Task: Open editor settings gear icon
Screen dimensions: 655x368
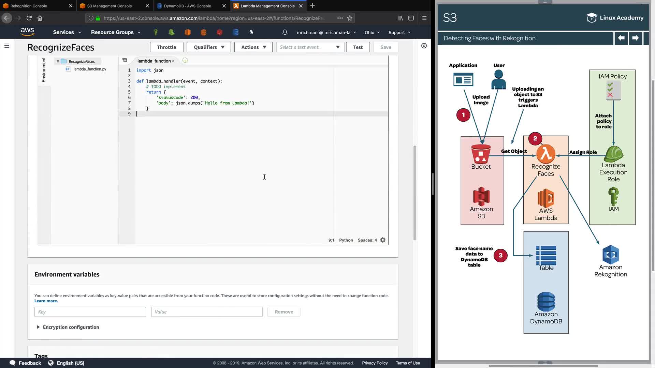Action: point(383,240)
